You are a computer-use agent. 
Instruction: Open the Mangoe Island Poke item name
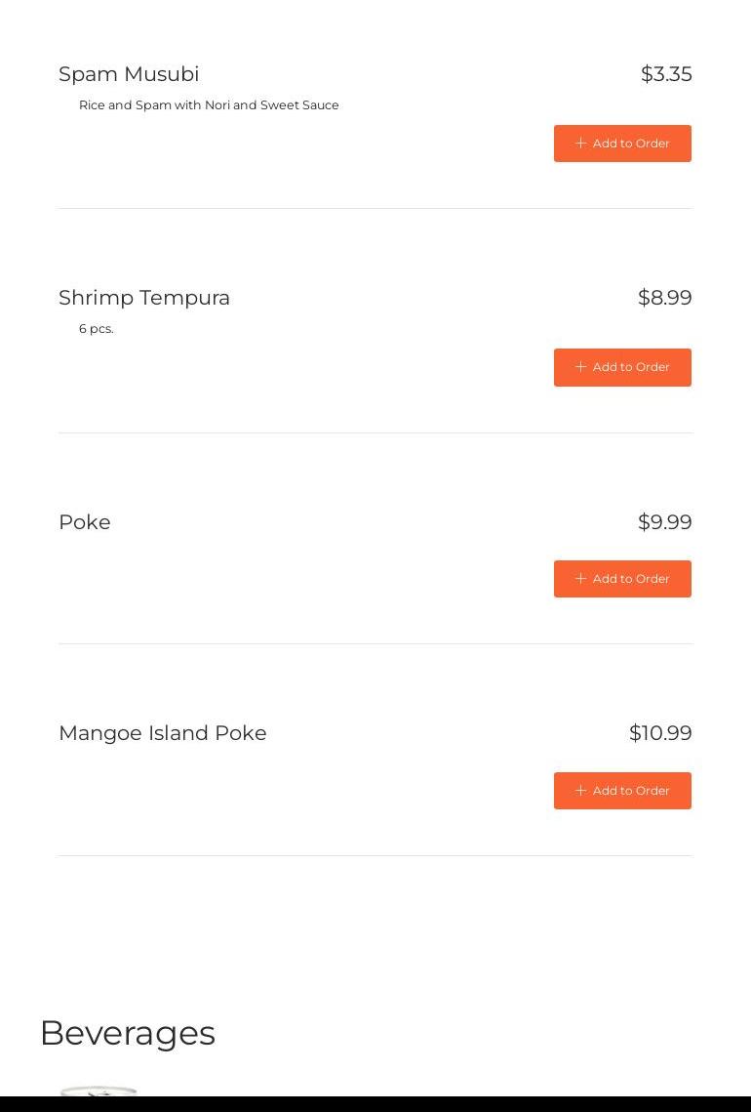point(163,733)
